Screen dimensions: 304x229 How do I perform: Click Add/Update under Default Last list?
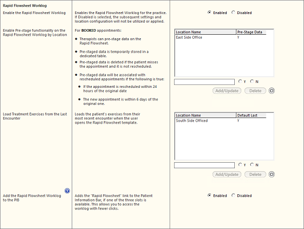point(227,174)
